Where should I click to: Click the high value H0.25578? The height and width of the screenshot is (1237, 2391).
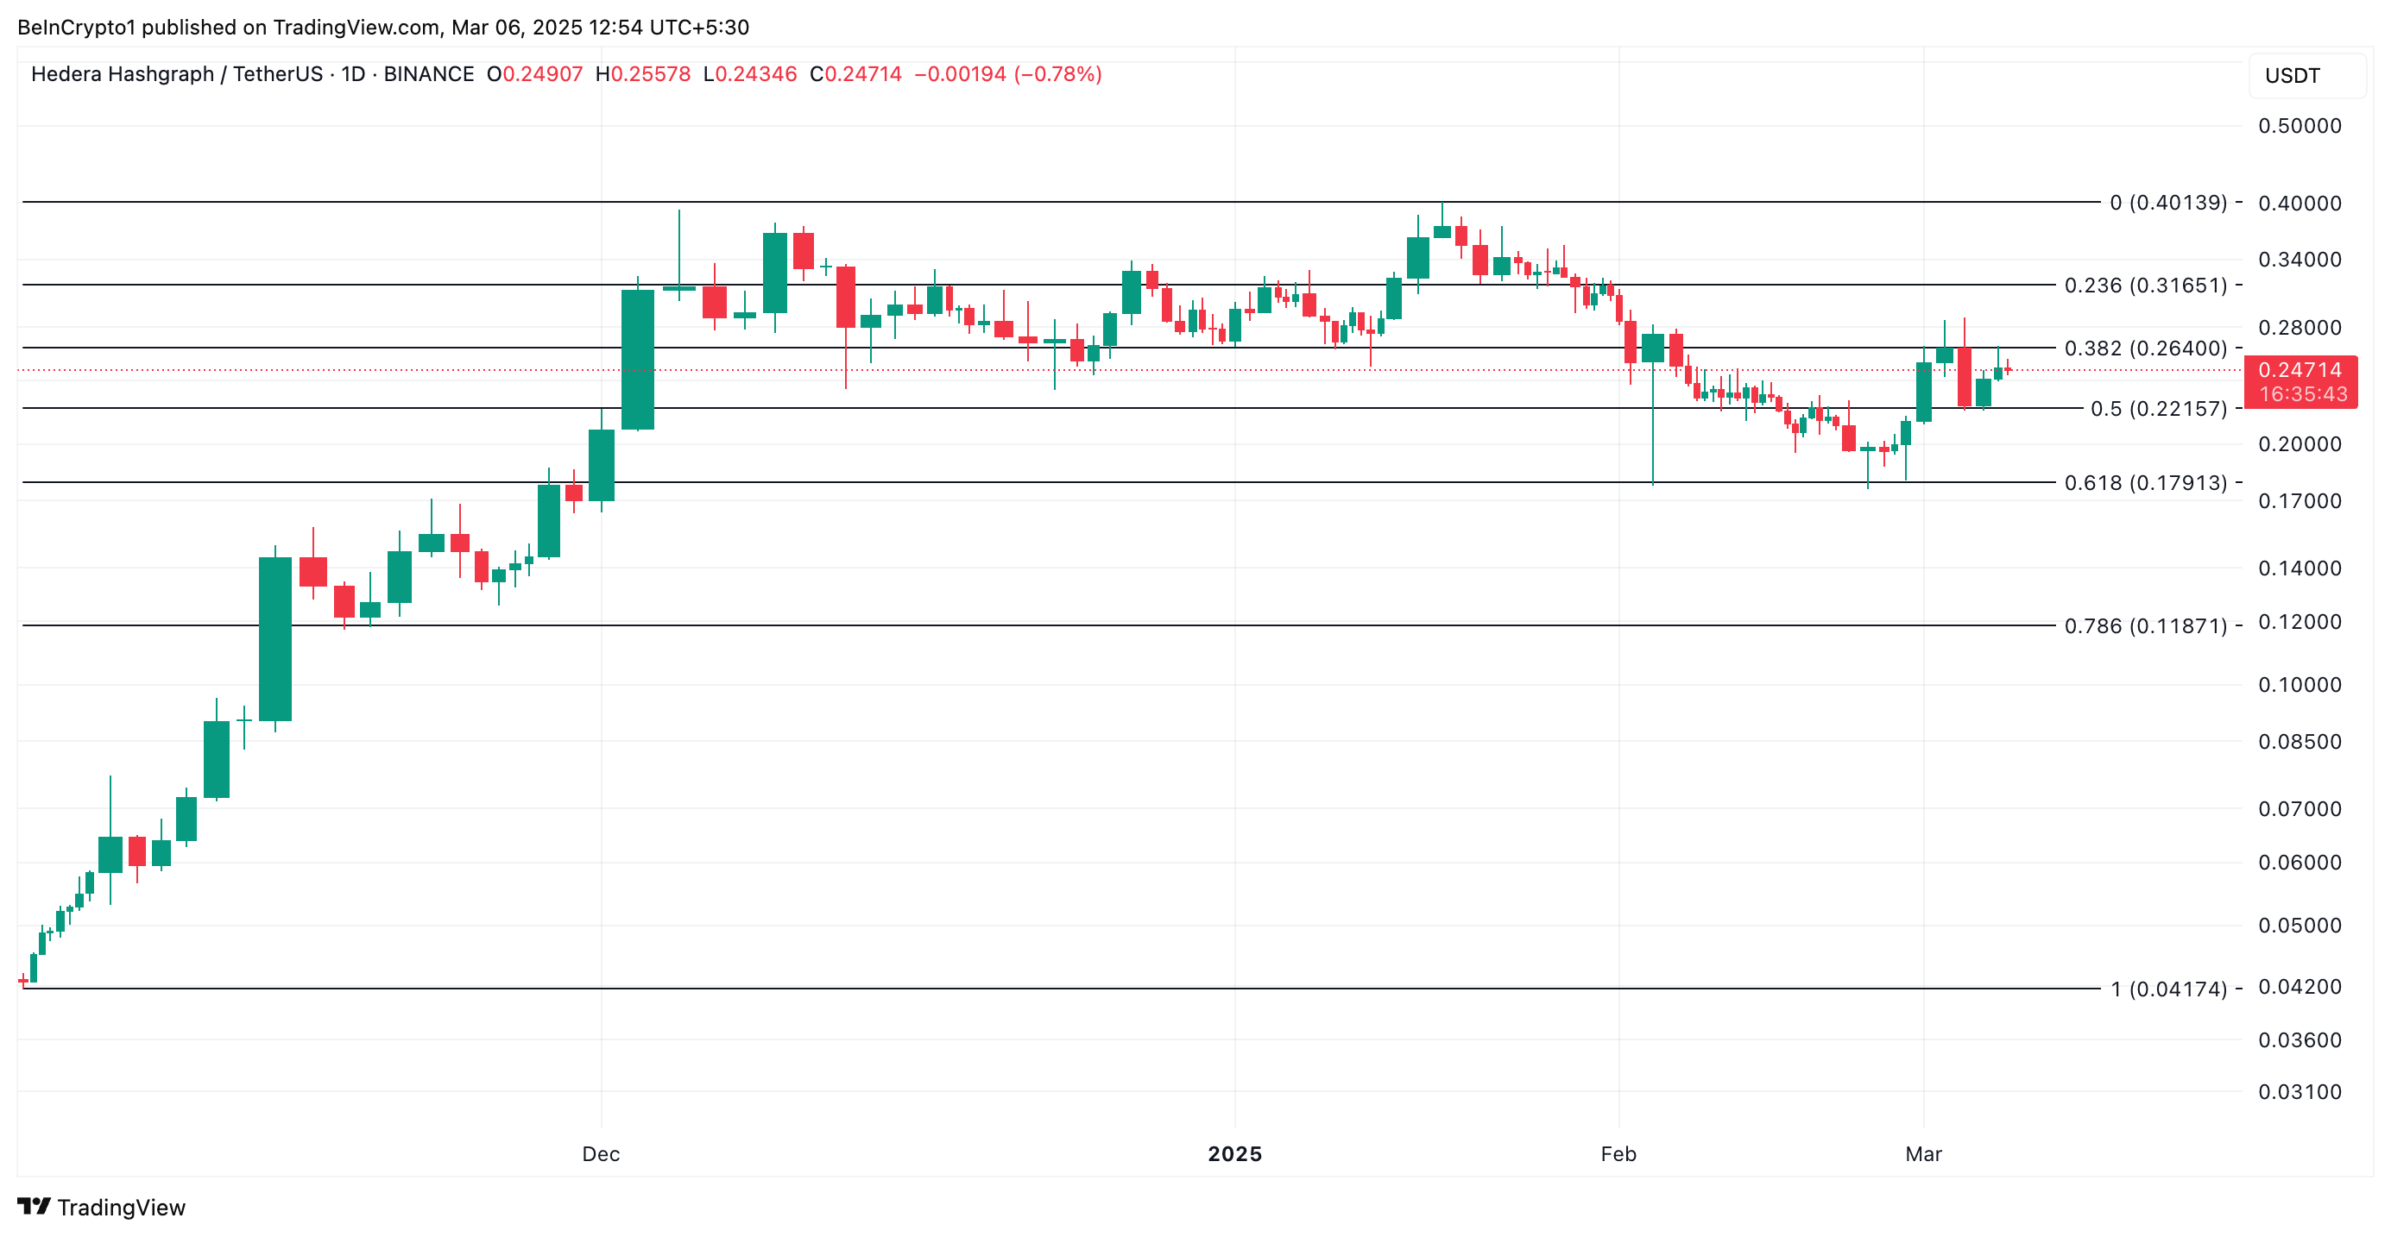point(642,74)
